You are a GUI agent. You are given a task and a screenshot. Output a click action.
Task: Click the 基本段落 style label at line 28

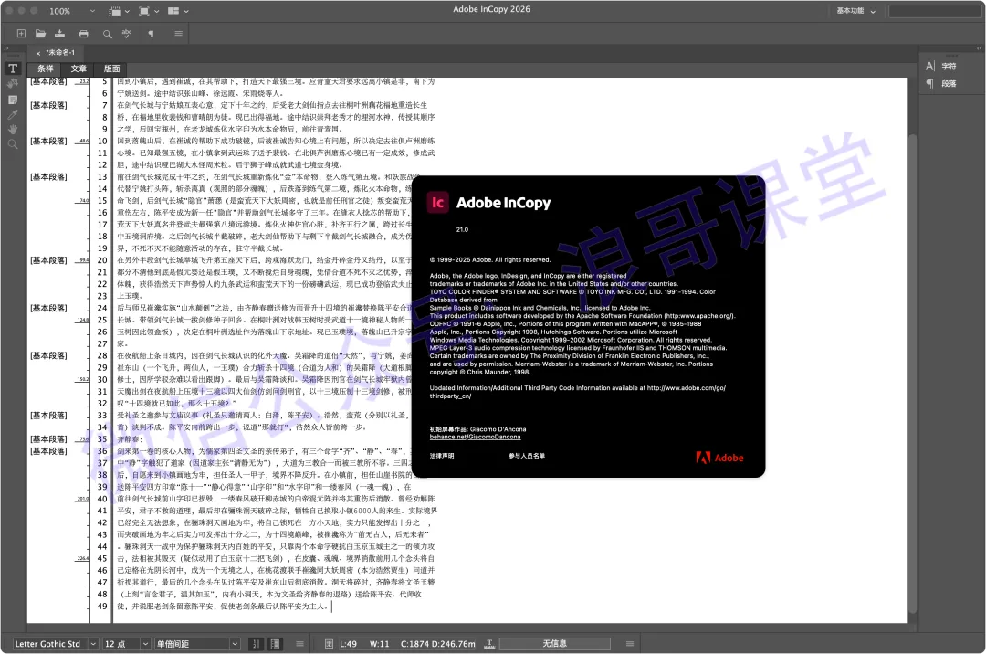48,355
